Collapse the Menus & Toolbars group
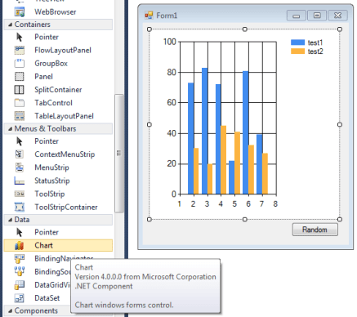Image resolution: width=357 pixels, height=317 pixels. 10,129
